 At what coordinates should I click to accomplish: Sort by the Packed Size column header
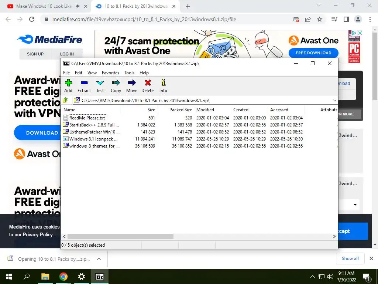[x=175, y=109]
